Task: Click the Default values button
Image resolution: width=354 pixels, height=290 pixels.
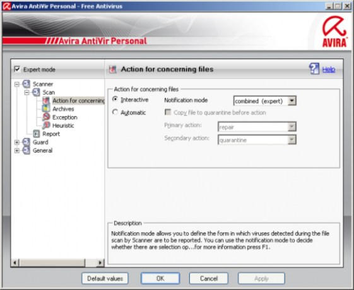Action: [x=105, y=279]
